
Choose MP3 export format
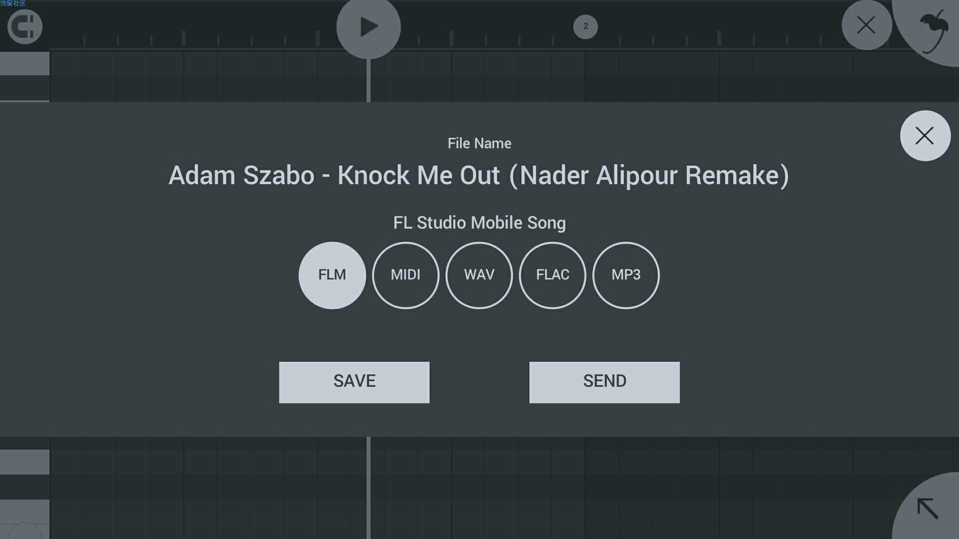click(x=626, y=275)
